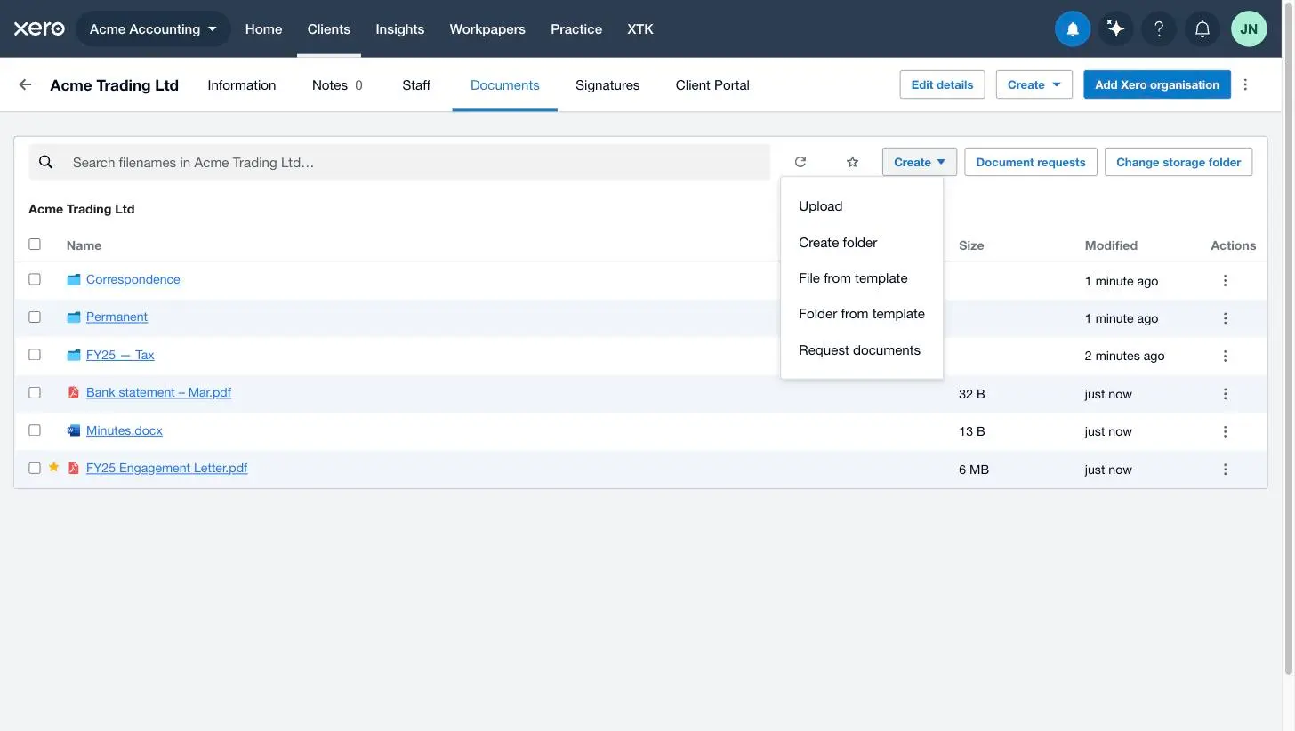Switch to the Notes tab
Screen dimensions: 1295x731
pyautogui.click(x=337, y=84)
